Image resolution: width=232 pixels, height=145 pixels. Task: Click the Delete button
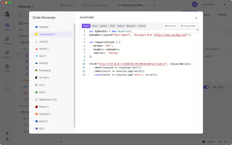coord(222,14)
